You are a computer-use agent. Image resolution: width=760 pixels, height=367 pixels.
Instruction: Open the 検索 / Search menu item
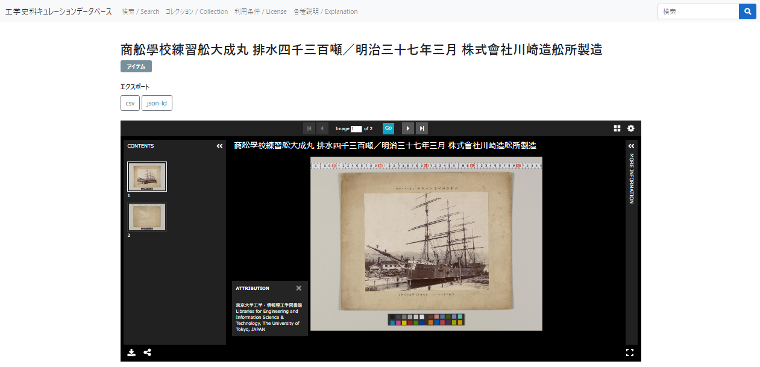(140, 11)
